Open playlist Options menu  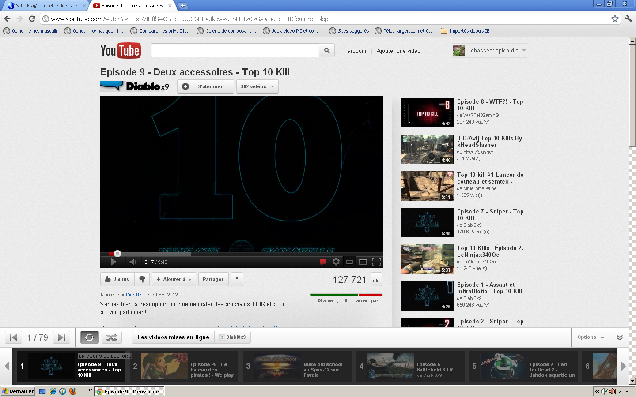coord(591,337)
